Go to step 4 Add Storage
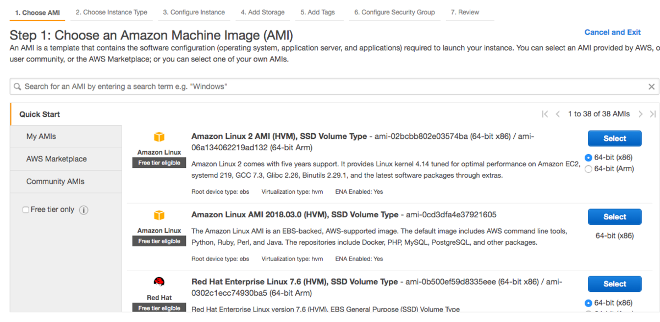The width and height of the screenshot is (660, 322). click(263, 12)
